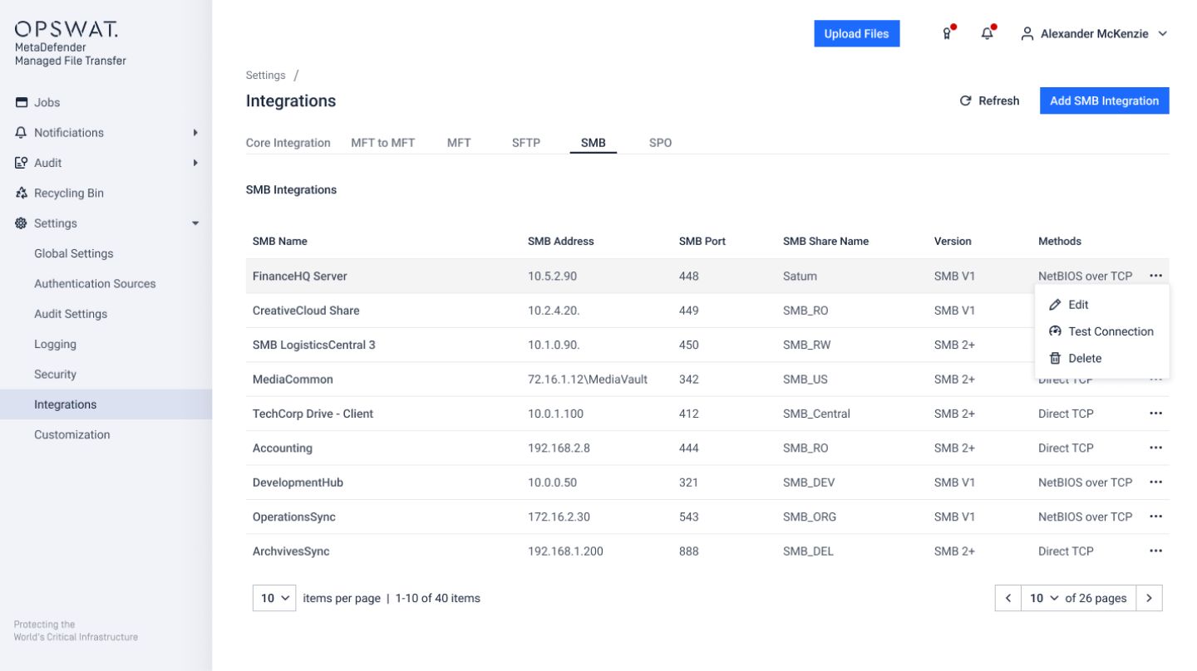Click the user profile icon next to Alexander McKenzie
Image resolution: width=1197 pixels, height=671 pixels.
pyautogui.click(x=1027, y=34)
